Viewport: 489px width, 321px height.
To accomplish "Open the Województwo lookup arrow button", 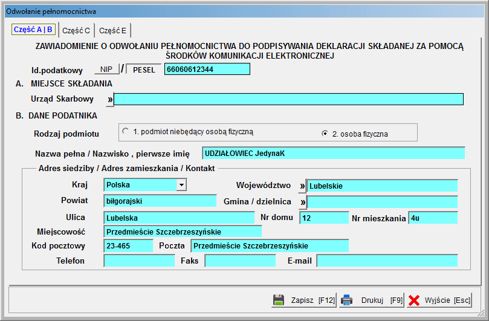I will click(302, 186).
